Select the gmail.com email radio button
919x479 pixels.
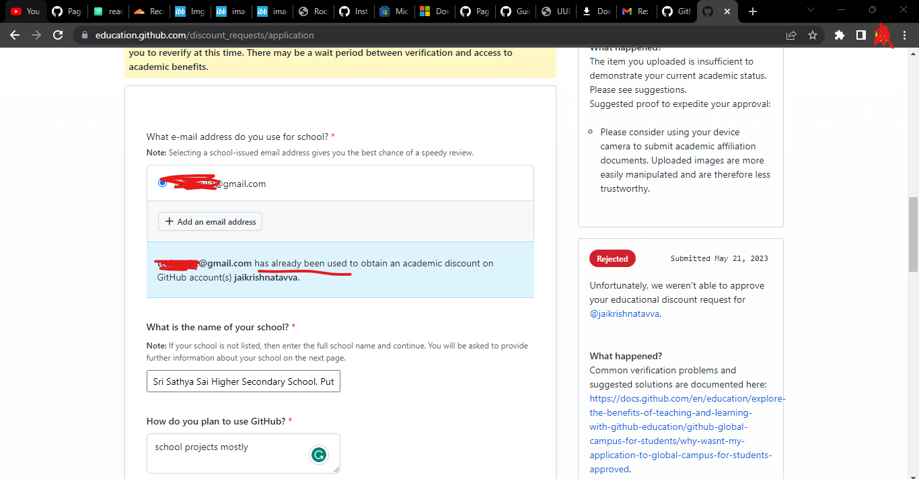[x=161, y=182]
